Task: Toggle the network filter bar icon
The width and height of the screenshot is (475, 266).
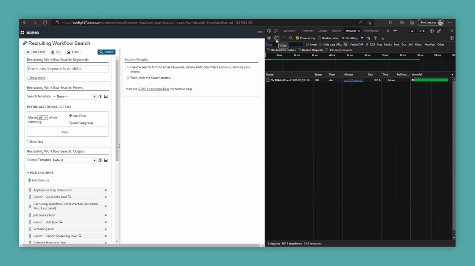Action: click(284, 38)
